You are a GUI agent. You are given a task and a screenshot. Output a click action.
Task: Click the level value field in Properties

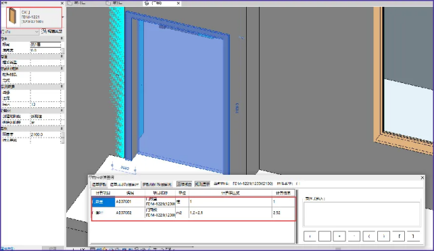point(45,45)
